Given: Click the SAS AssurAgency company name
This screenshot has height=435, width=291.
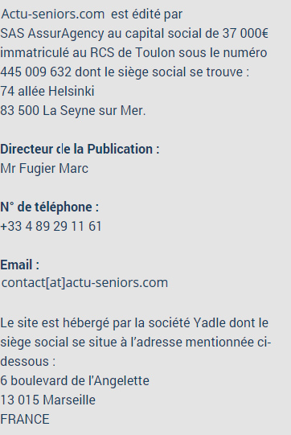Looking at the screenshot, I should click(x=52, y=33).
